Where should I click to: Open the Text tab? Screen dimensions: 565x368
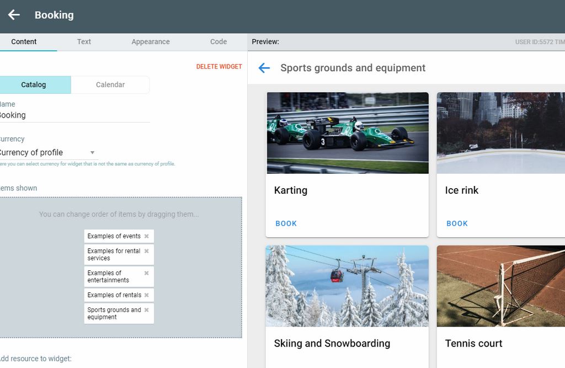pos(84,42)
